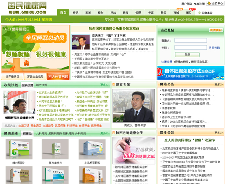
Task: Select the 儿科用药 tab
Action: 41,133
